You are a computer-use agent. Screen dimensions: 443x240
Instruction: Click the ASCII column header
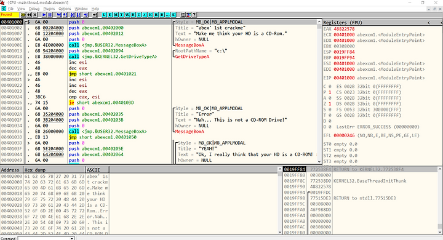tap(97, 170)
